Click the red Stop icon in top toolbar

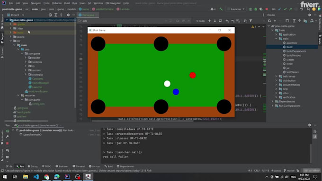click(x=267, y=9)
